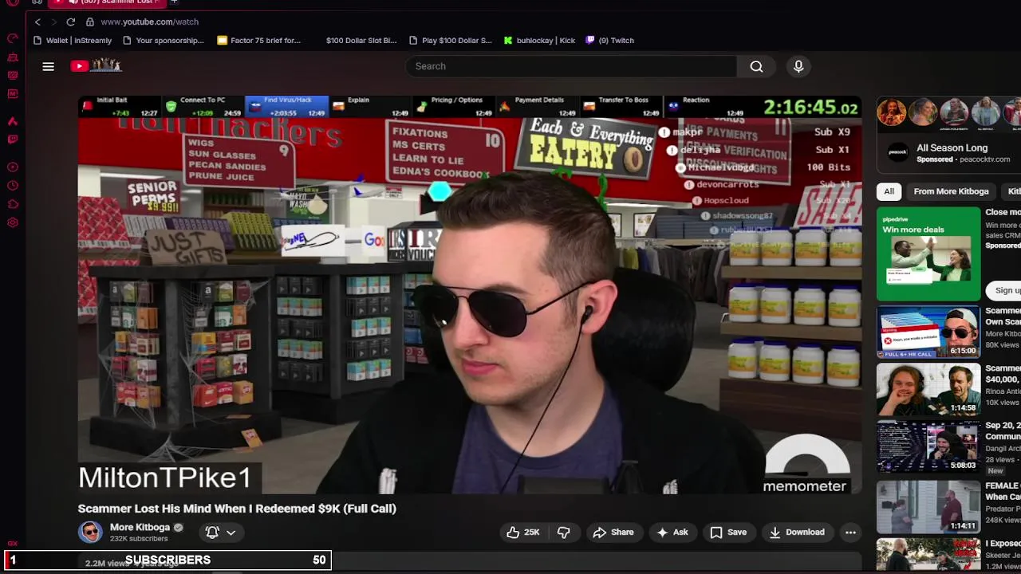
Task: Click the video player to pause
Action: (x=469, y=295)
